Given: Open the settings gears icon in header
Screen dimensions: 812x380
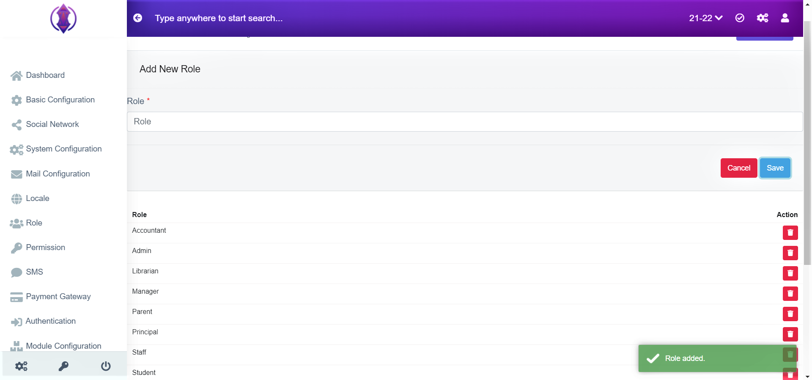Looking at the screenshot, I should pyautogui.click(x=763, y=18).
